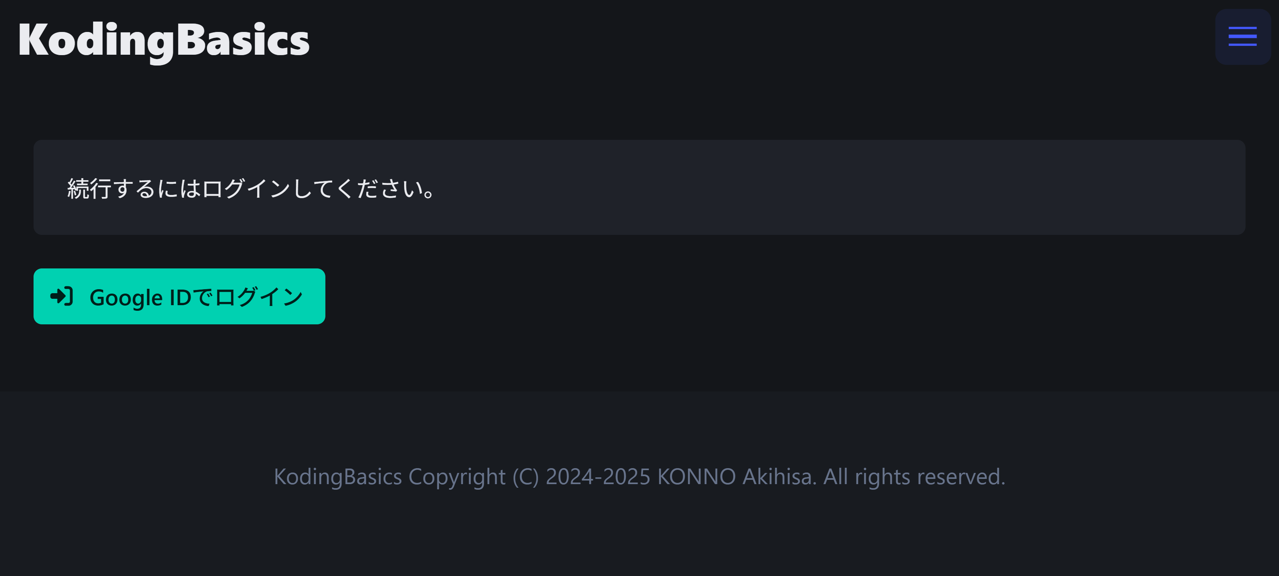1279x576 pixels.
Task: Click "Copyright (C)" in the footer
Action: (473, 477)
